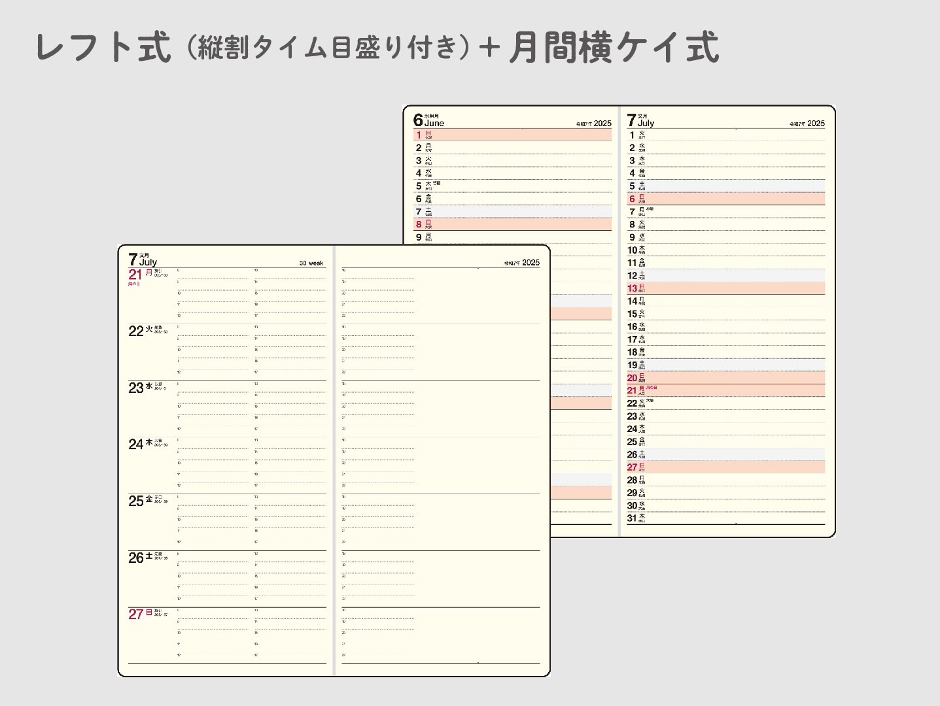Click the title text レフト式
The width and height of the screenshot is (940, 706).
[x=103, y=48]
